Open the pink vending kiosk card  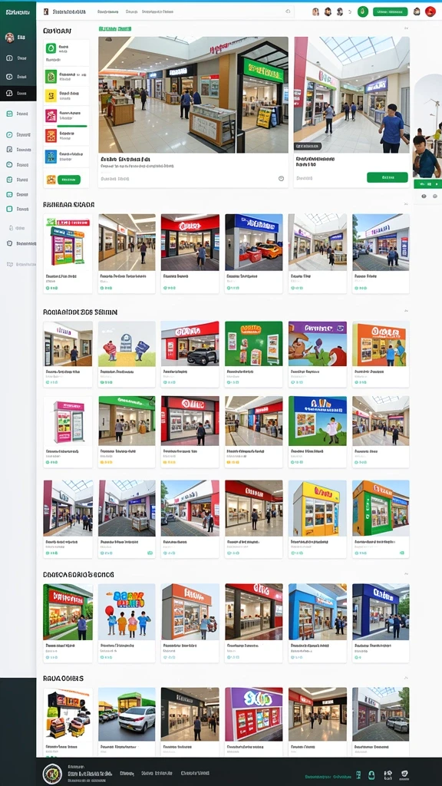pos(68,431)
